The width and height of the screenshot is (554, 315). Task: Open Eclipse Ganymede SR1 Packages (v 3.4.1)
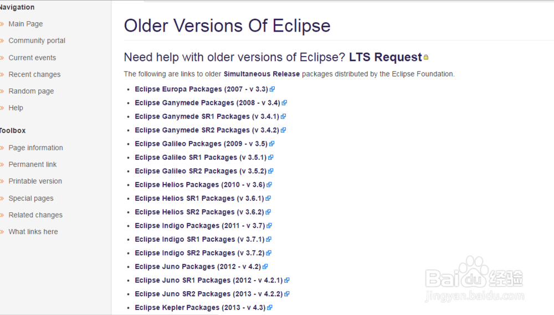207,116
